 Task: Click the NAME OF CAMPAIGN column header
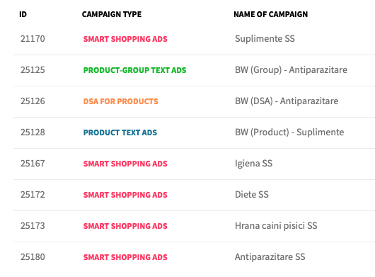pyautogui.click(x=271, y=14)
